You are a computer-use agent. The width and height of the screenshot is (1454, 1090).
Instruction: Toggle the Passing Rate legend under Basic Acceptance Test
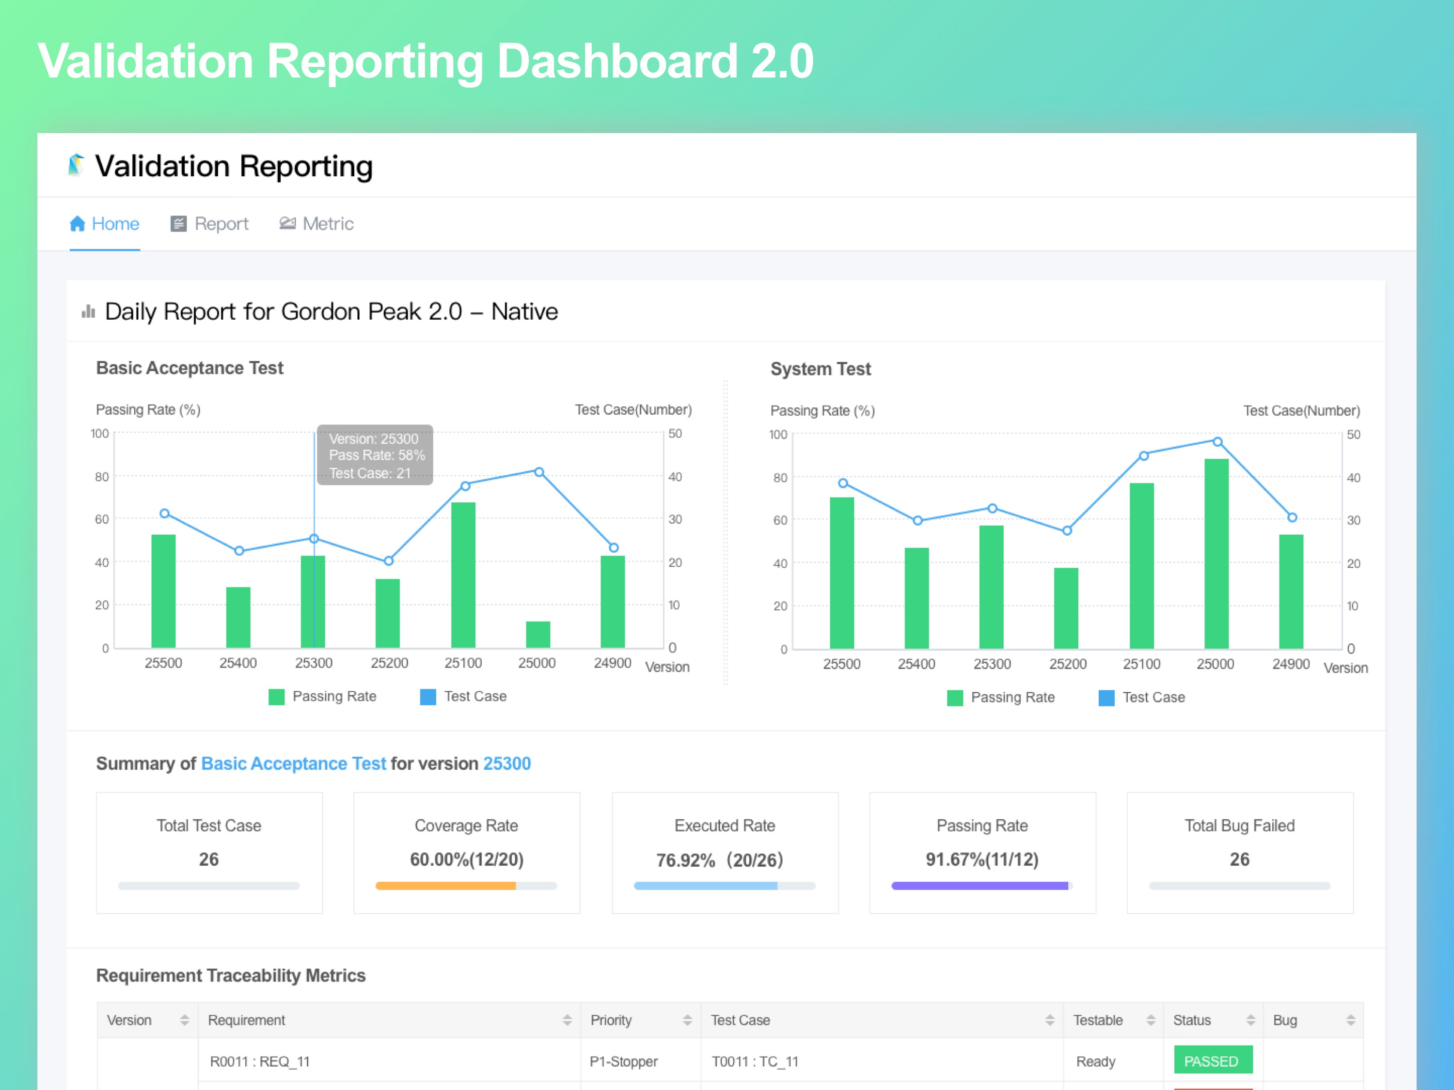pyautogui.click(x=276, y=697)
